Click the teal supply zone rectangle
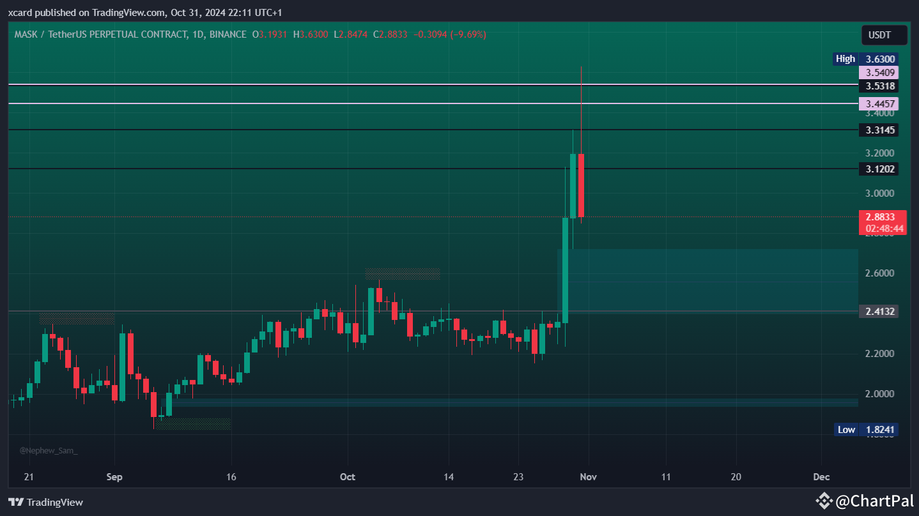Screen dimensions: 919x516 (x=703, y=281)
